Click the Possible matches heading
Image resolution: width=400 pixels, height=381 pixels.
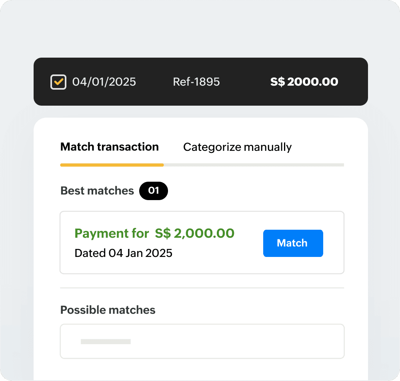coord(108,310)
